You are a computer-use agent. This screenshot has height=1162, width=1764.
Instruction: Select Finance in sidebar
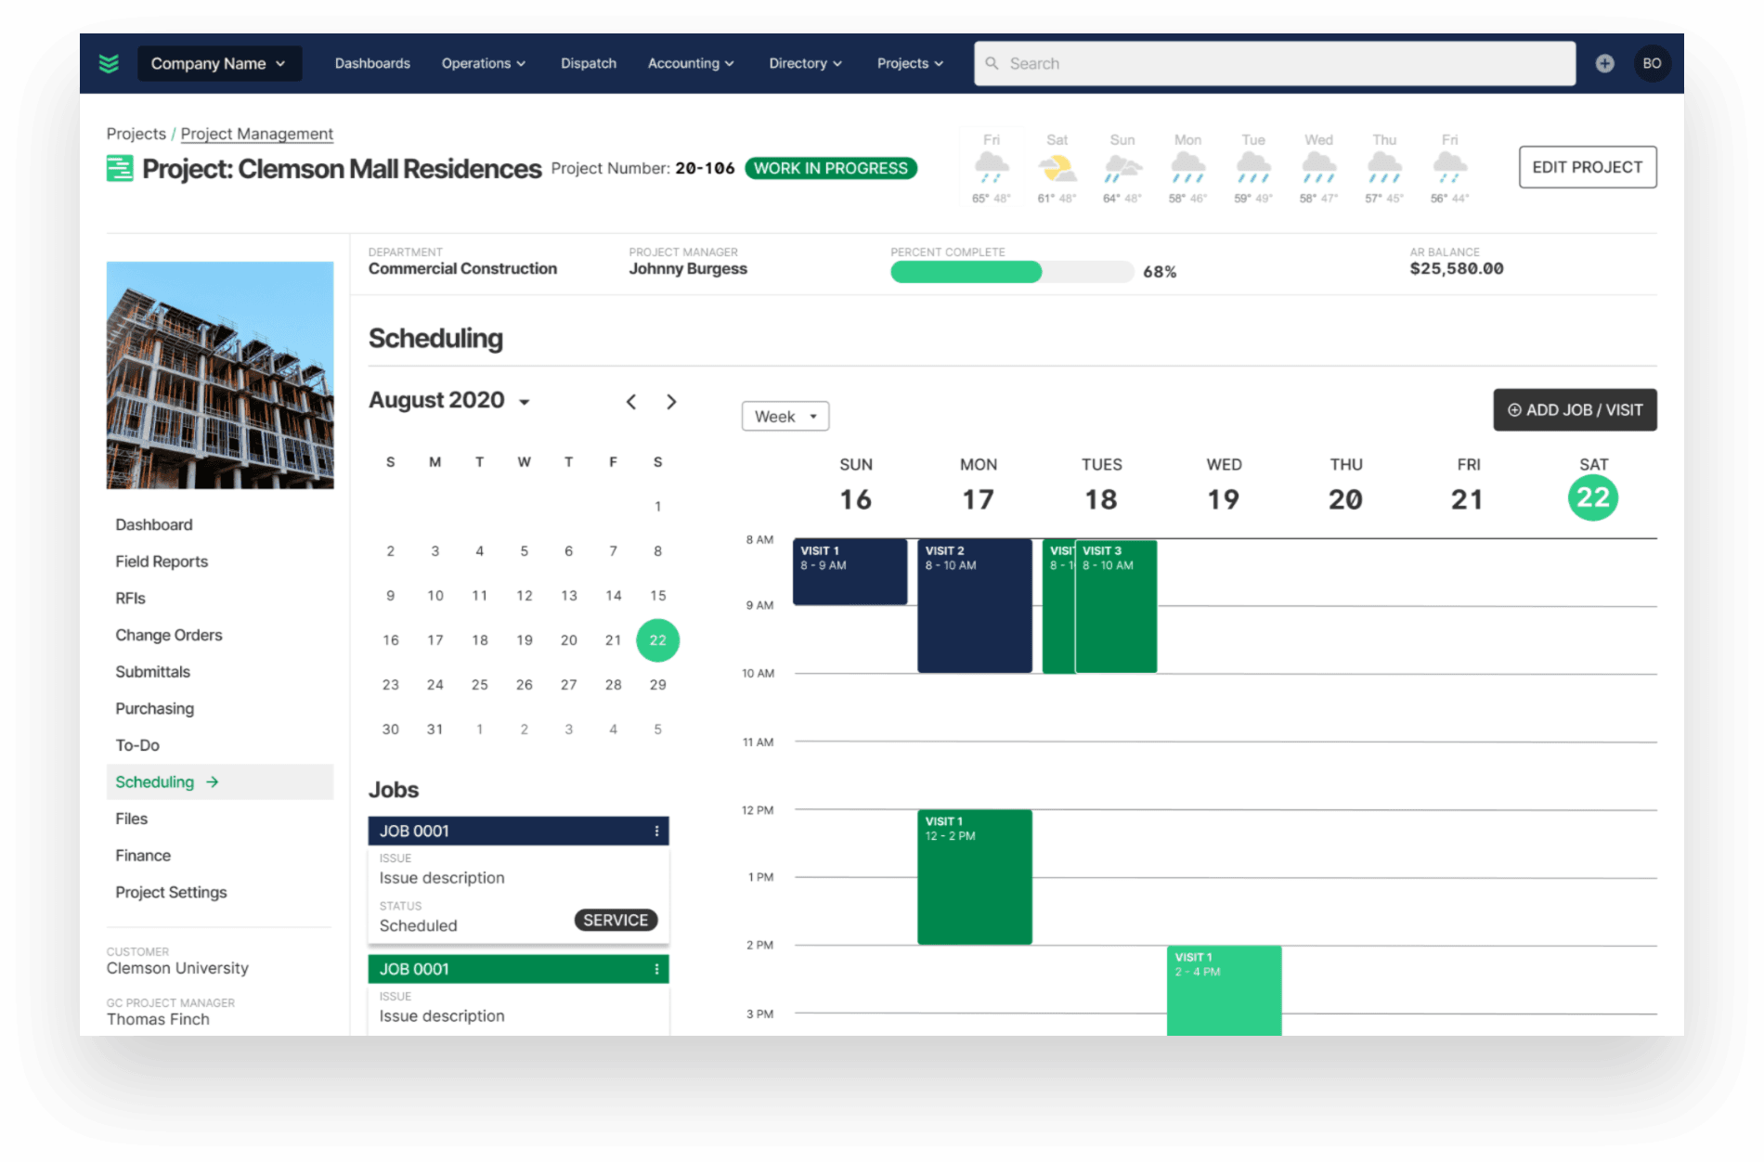point(143,856)
